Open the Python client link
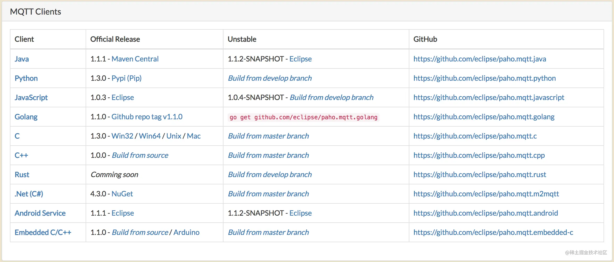 click(x=26, y=78)
